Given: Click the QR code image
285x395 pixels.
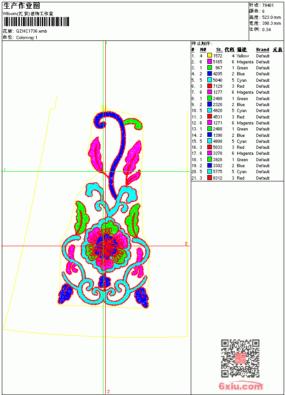Looking at the screenshot, I should pos(240,358).
